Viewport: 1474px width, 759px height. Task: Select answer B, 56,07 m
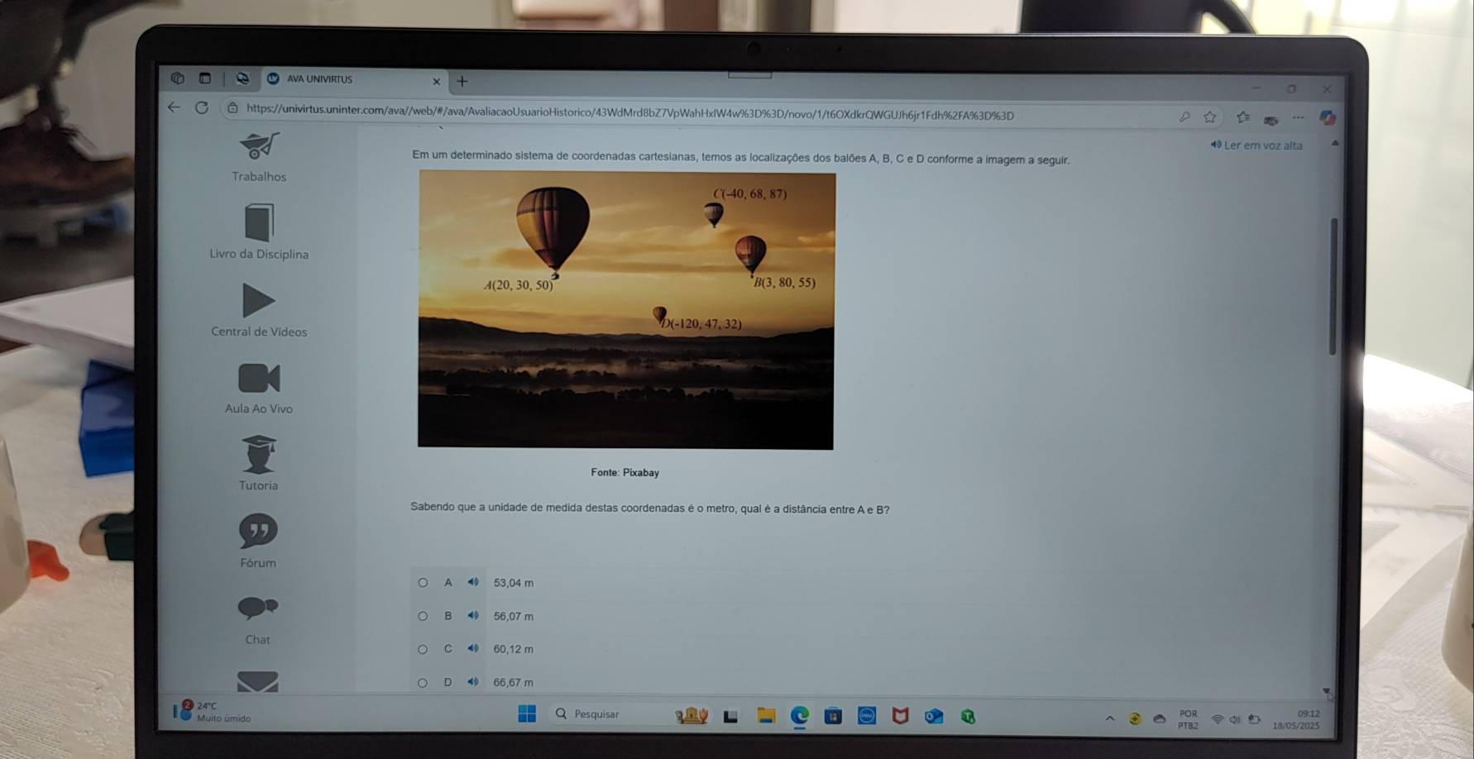[x=423, y=616]
